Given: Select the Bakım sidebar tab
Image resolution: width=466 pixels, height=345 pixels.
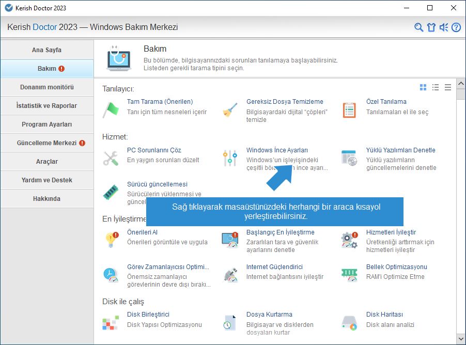Looking at the screenshot, I should 47,69.
